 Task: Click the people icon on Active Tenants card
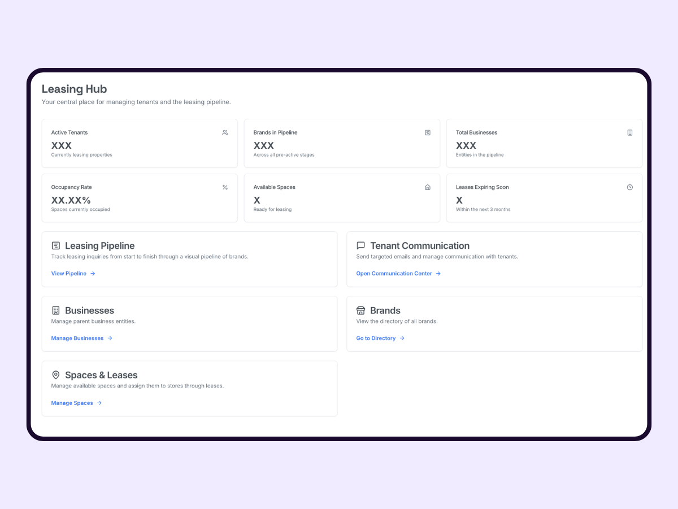225,132
